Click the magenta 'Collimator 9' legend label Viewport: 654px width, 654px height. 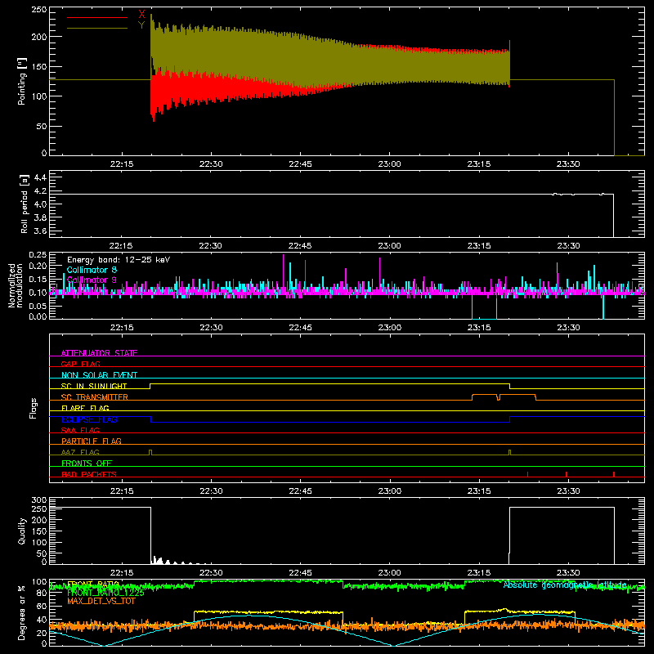coord(92,280)
